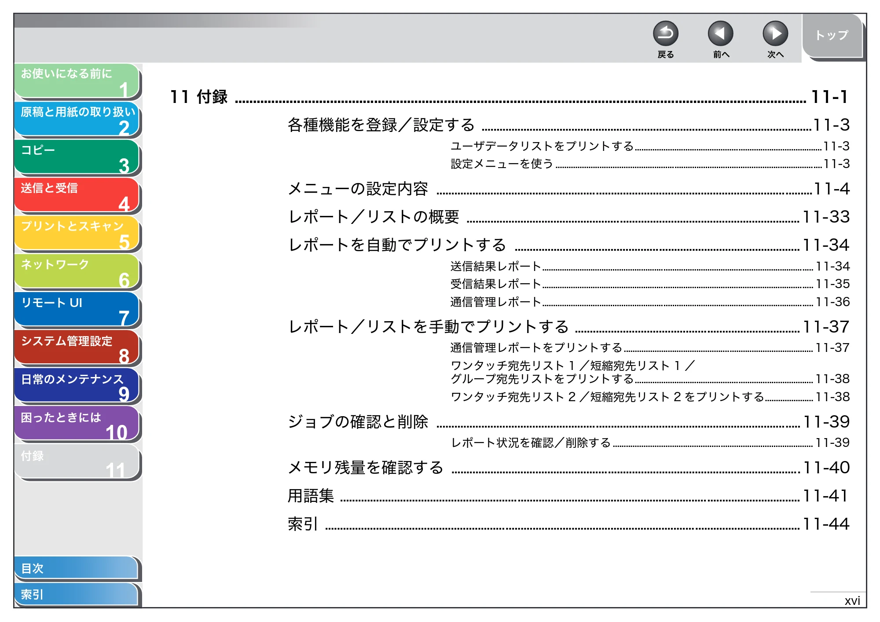Viewport: 880px width, 622px height.
Task: Open the 11 付録 heading link
Action: [509, 97]
